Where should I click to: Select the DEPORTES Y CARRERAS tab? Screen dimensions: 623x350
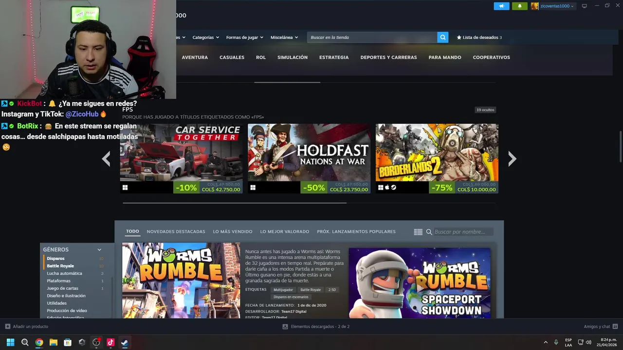pos(388,57)
